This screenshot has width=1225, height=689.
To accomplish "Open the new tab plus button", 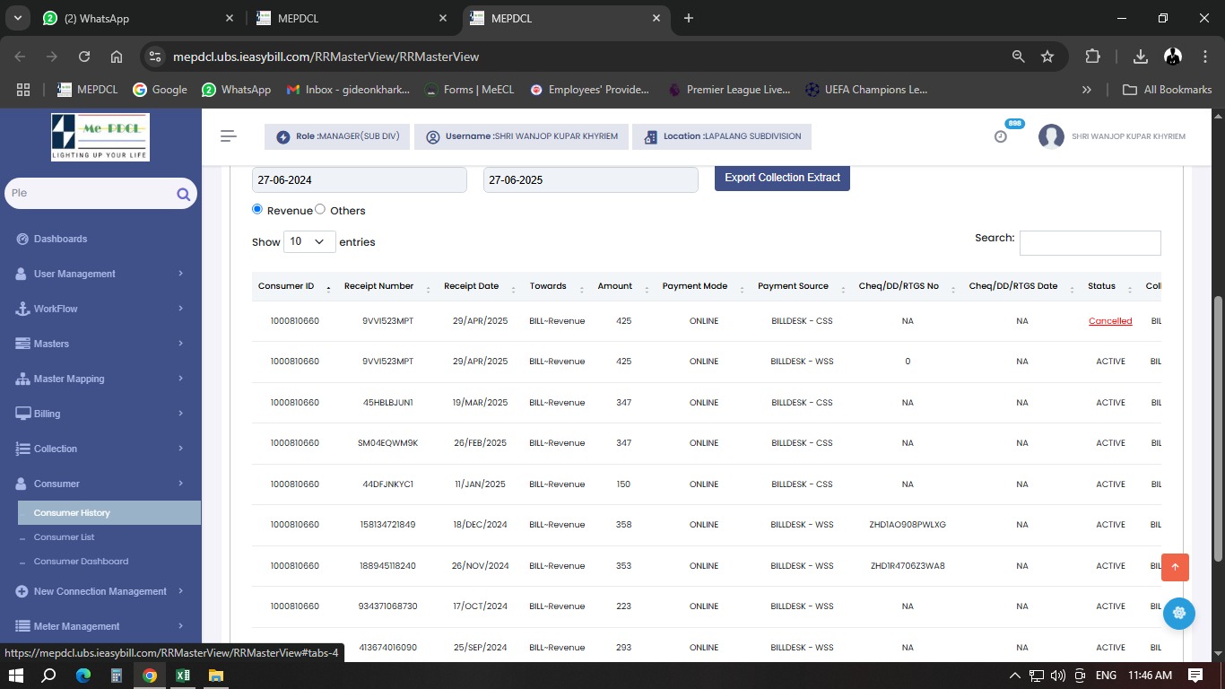I will 688,18.
